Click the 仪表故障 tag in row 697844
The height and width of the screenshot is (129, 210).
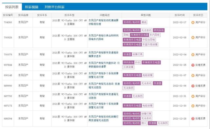(128, 67)
